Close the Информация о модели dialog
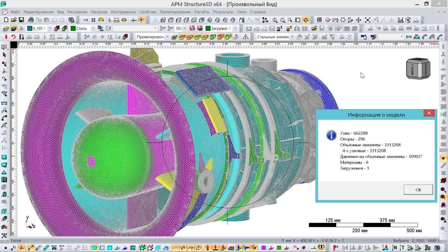Viewport: 448px width, 252px height. point(429,113)
